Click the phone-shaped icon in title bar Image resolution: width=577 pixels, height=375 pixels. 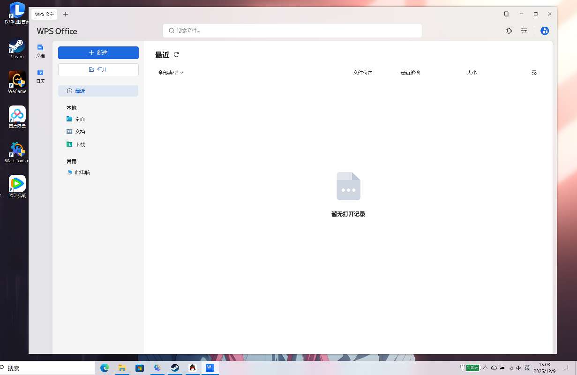[506, 14]
